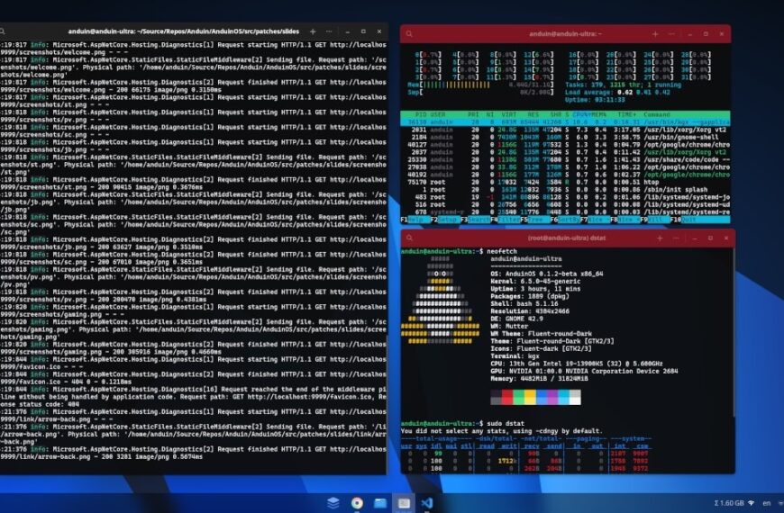Toggle F5 Tree view in htop
The height and width of the screenshot is (513, 784).
(535, 220)
